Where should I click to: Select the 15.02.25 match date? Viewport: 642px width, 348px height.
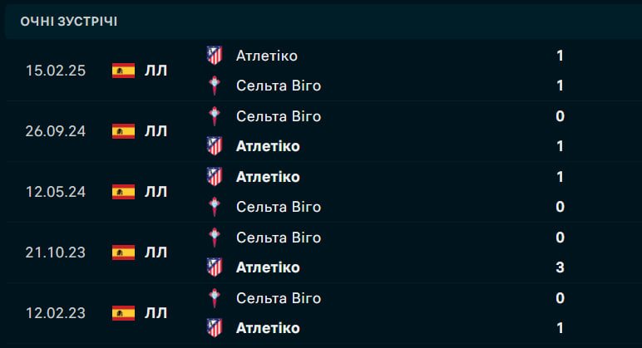[x=55, y=71]
